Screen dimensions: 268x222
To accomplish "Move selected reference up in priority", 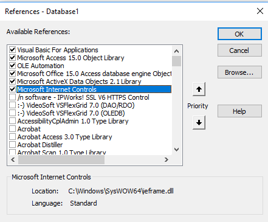I will (199, 89).
